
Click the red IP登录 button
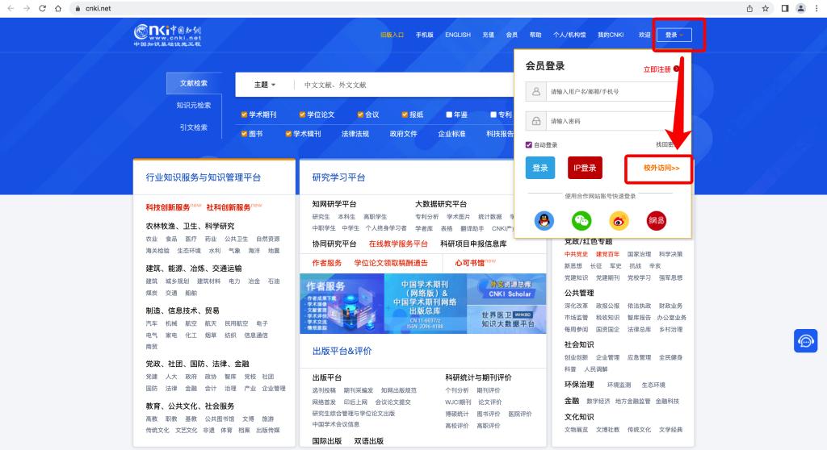(x=585, y=168)
